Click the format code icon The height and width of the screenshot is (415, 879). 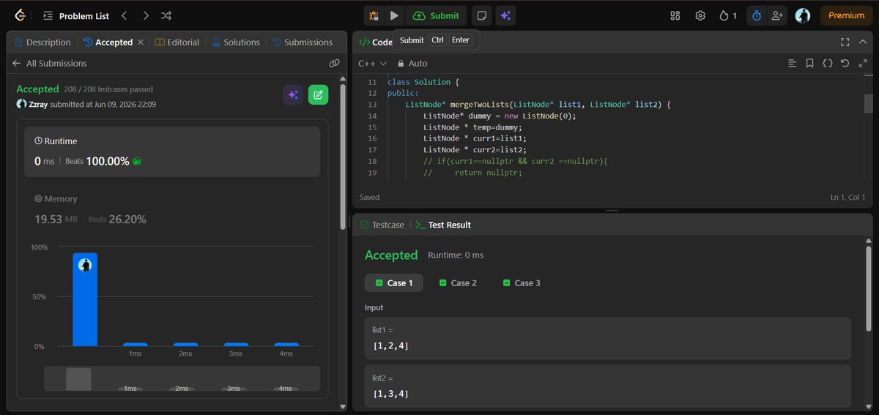[x=792, y=64]
